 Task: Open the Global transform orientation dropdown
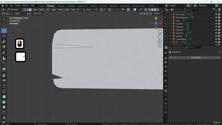(88, 10)
